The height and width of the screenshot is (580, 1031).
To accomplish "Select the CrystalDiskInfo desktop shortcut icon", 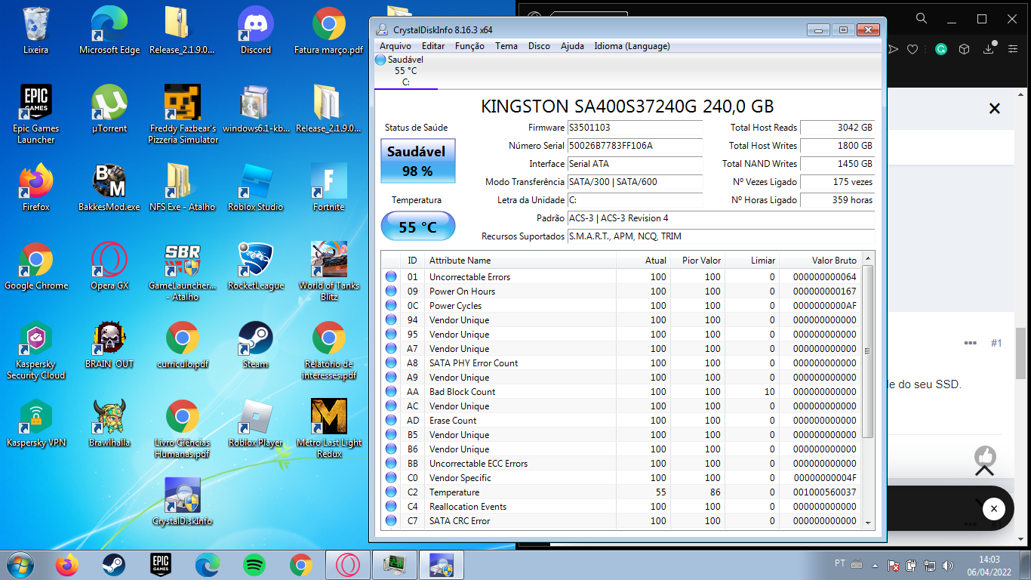I will (183, 501).
